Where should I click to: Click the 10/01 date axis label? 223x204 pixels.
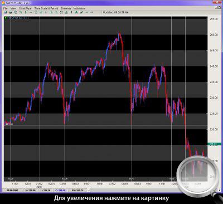tap(149, 184)
